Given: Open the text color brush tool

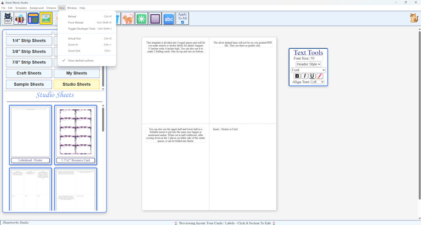Looking at the screenshot, I should coord(319,76).
